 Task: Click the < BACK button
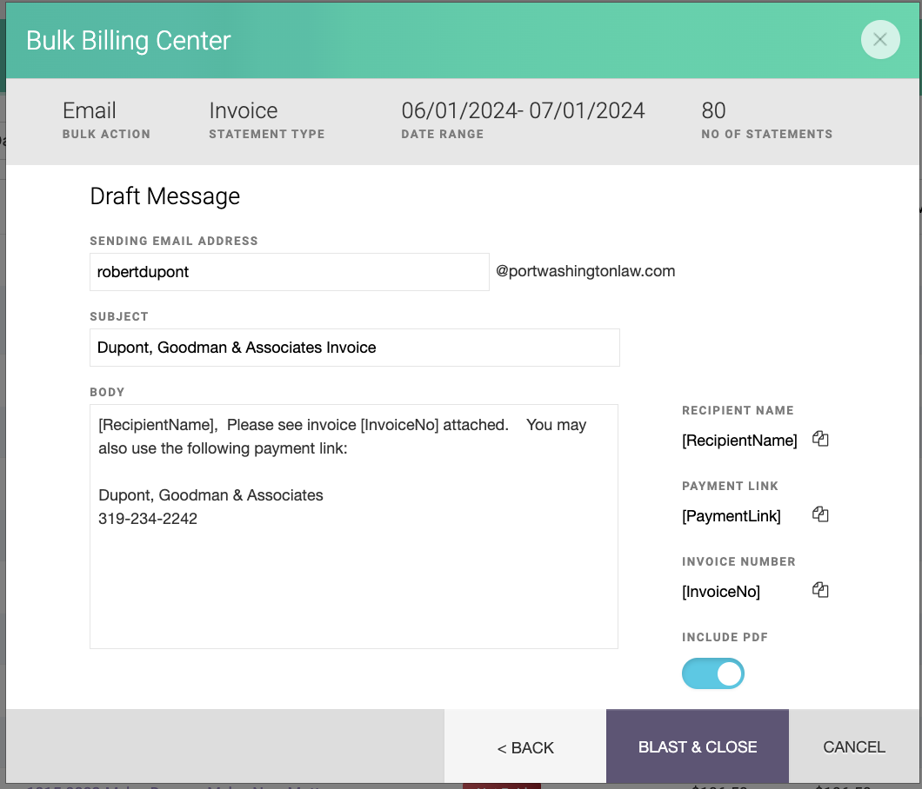[x=525, y=747]
